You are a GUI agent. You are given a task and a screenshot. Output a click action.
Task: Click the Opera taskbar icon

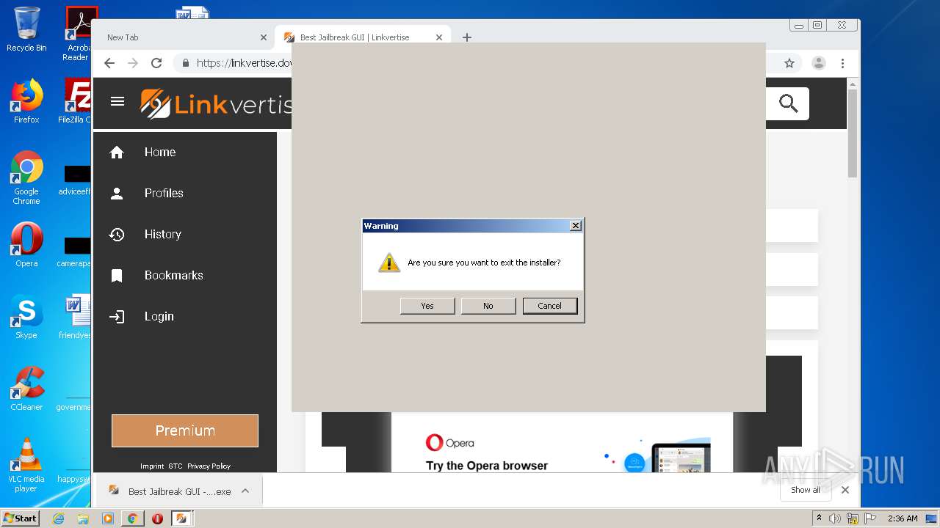pyautogui.click(x=157, y=518)
